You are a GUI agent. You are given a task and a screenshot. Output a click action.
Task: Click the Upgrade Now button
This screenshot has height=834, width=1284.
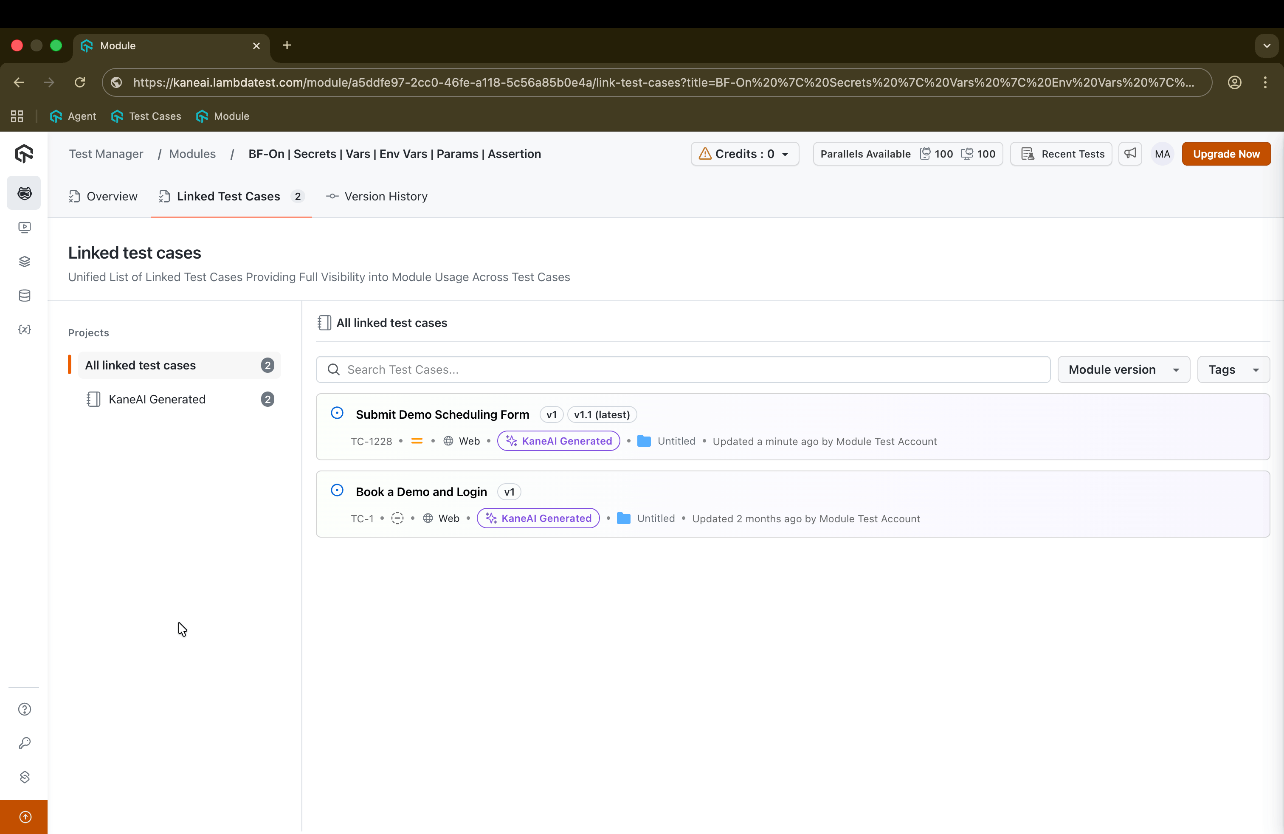click(x=1226, y=154)
